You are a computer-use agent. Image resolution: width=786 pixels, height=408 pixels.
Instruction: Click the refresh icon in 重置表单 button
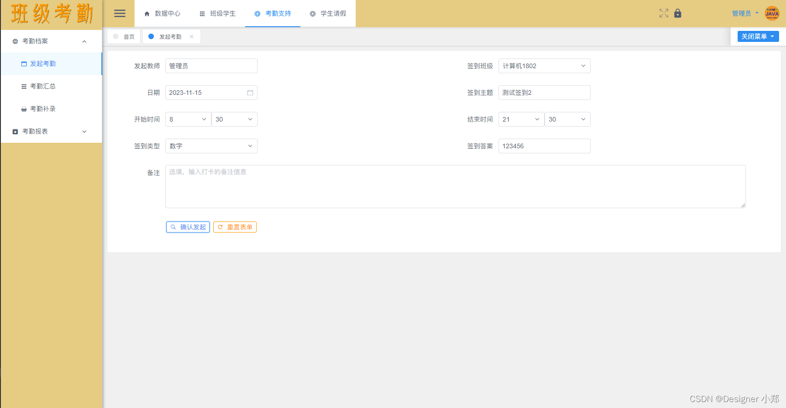tap(220, 227)
